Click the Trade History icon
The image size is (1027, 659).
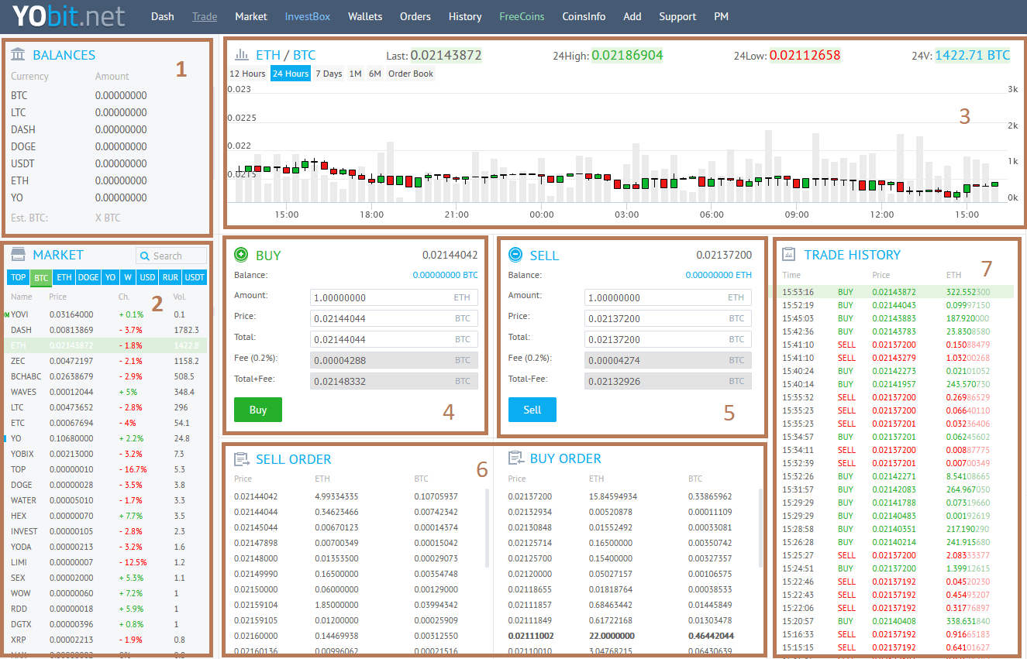pyautogui.click(x=789, y=255)
